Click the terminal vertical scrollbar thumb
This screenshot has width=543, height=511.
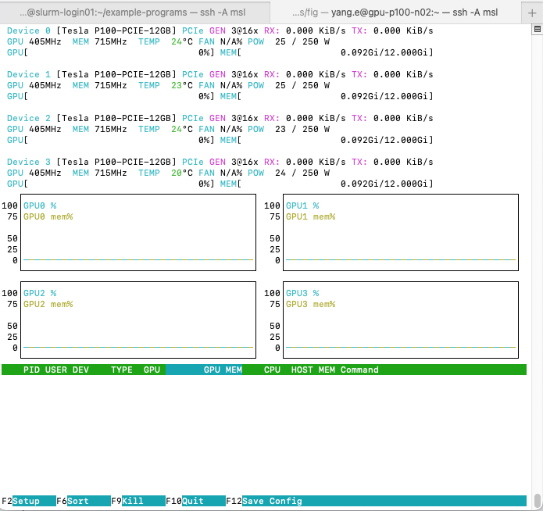[537, 501]
